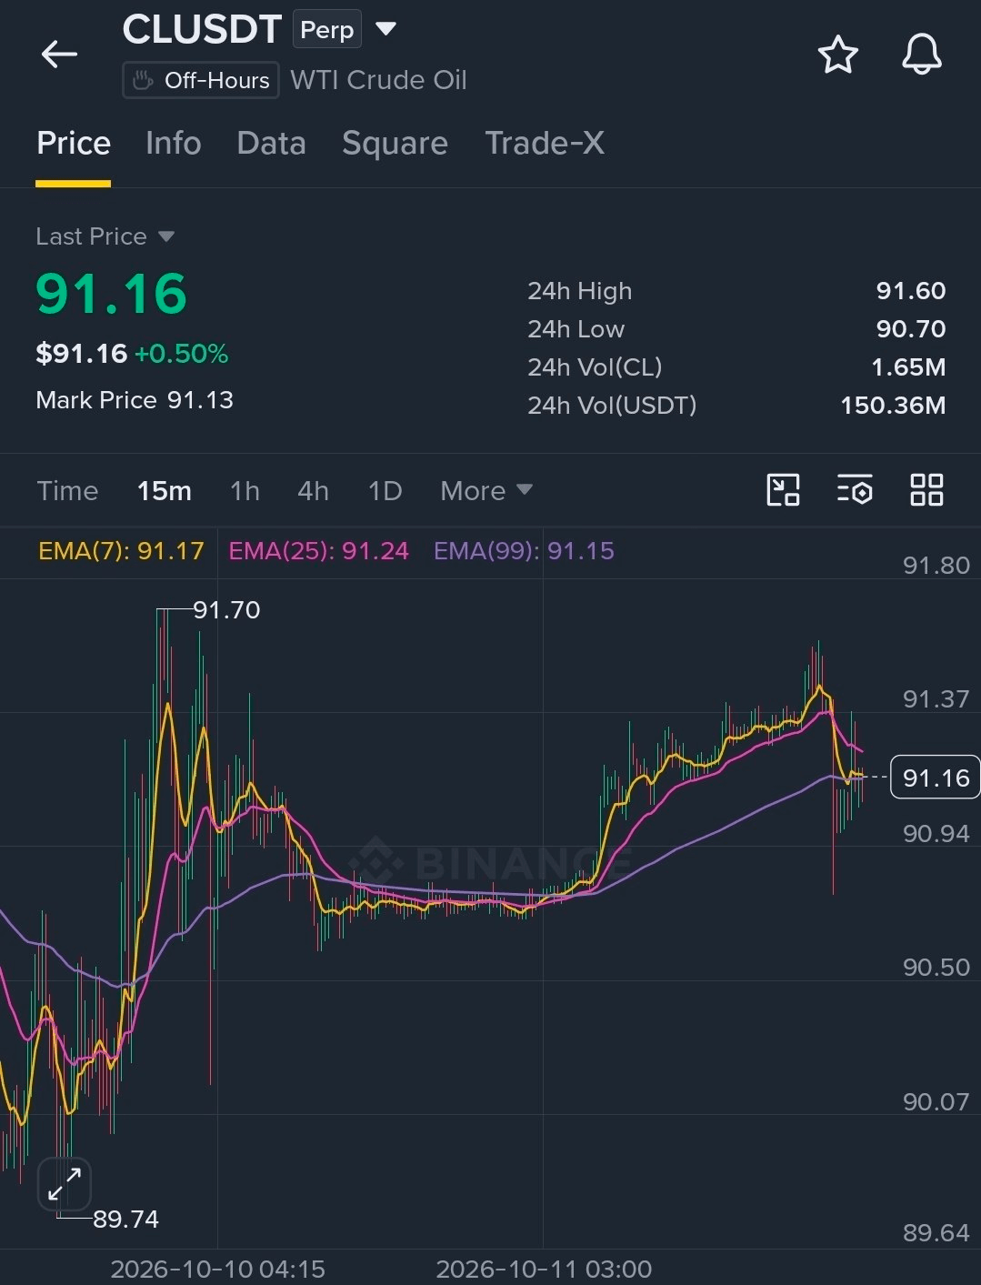Tap the 24h Low value 90.70
This screenshot has height=1285, width=981.
click(x=911, y=329)
